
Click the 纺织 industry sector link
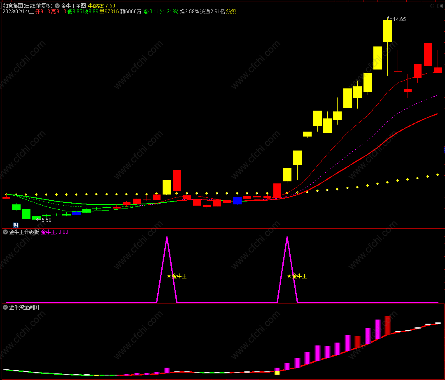[231, 12]
